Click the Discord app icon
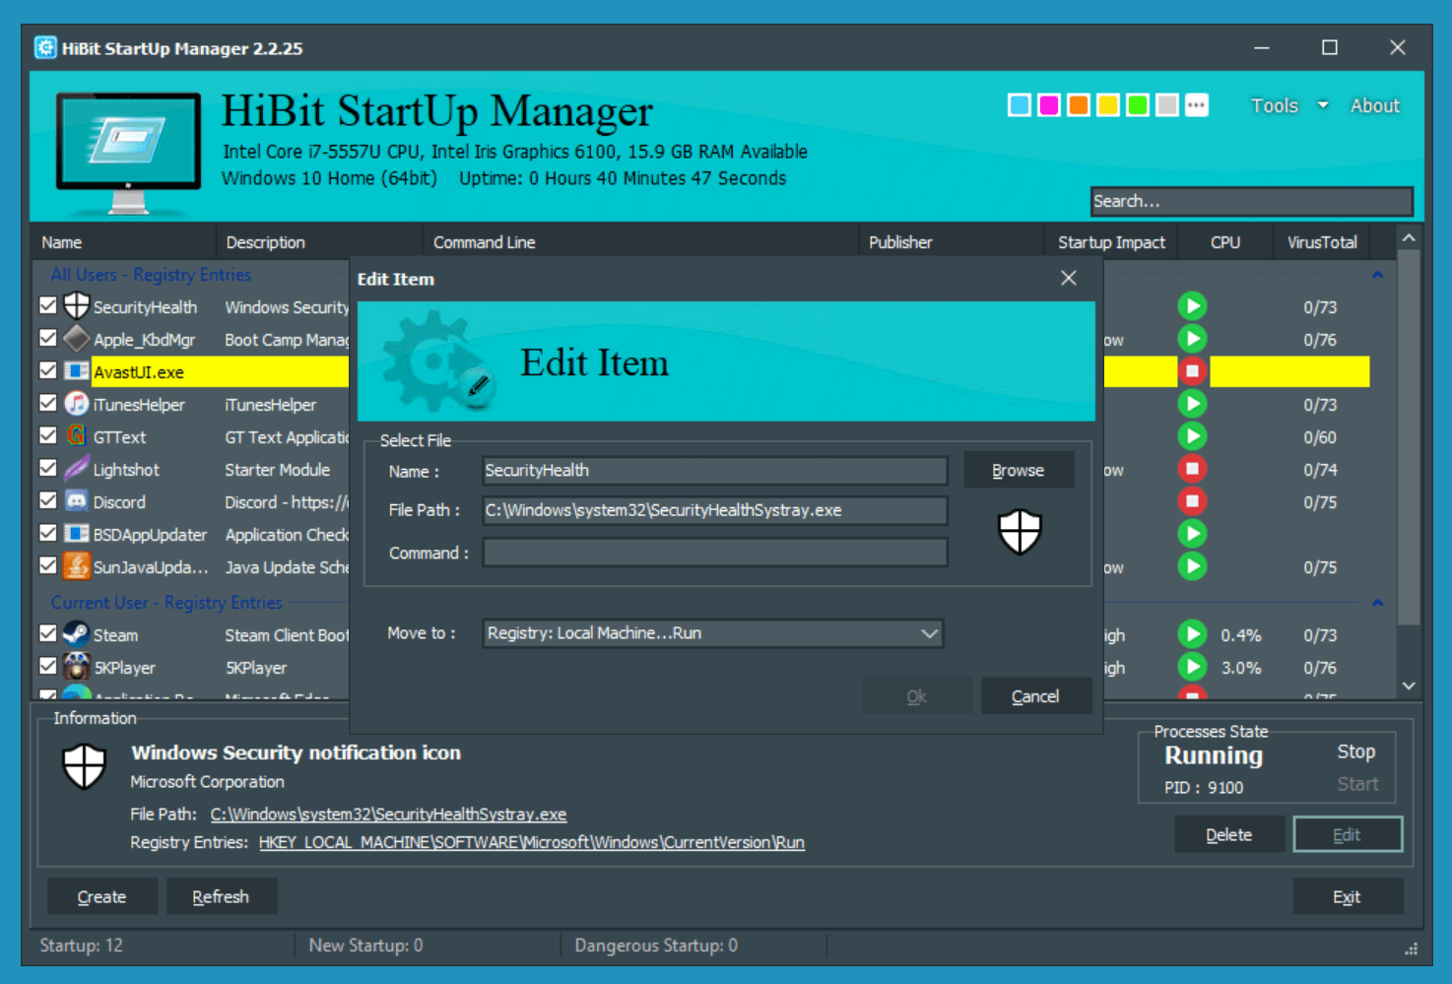Viewport: 1452px width, 984px height. click(77, 501)
